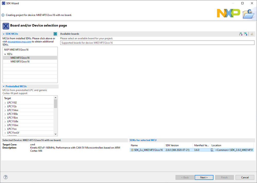Click the 2.8.0 (366 2020-07-21) version cell
Image resolution: width=257 pixels, height=183 pixels.
178,150
